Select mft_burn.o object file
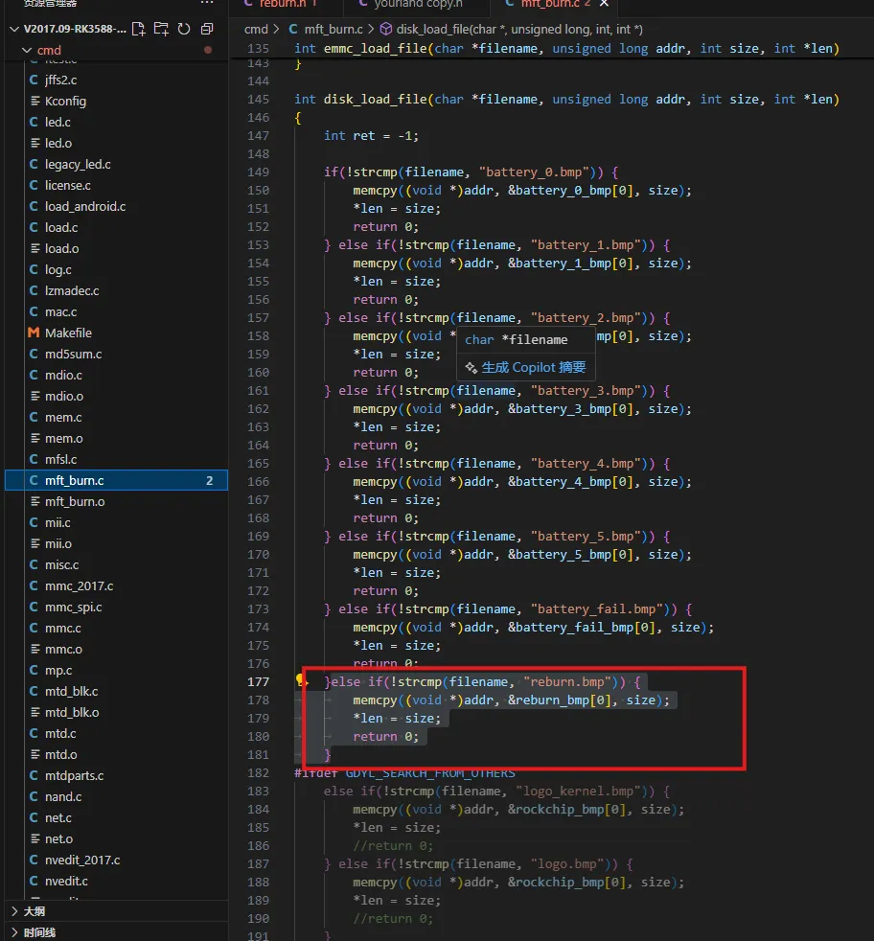 [117, 501]
